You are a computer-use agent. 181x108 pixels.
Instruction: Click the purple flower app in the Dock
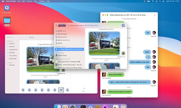click(x=105, y=107)
